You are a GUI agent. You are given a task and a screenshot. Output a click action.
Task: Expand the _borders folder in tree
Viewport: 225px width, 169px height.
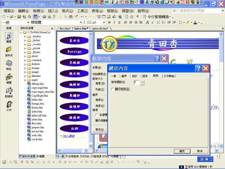point(25,36)
